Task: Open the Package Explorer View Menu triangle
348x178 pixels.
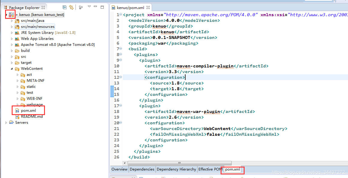Action: click(89, 7)
